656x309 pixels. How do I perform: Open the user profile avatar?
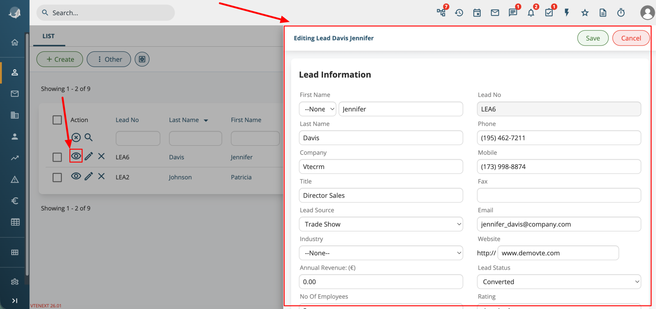point(647,13)
